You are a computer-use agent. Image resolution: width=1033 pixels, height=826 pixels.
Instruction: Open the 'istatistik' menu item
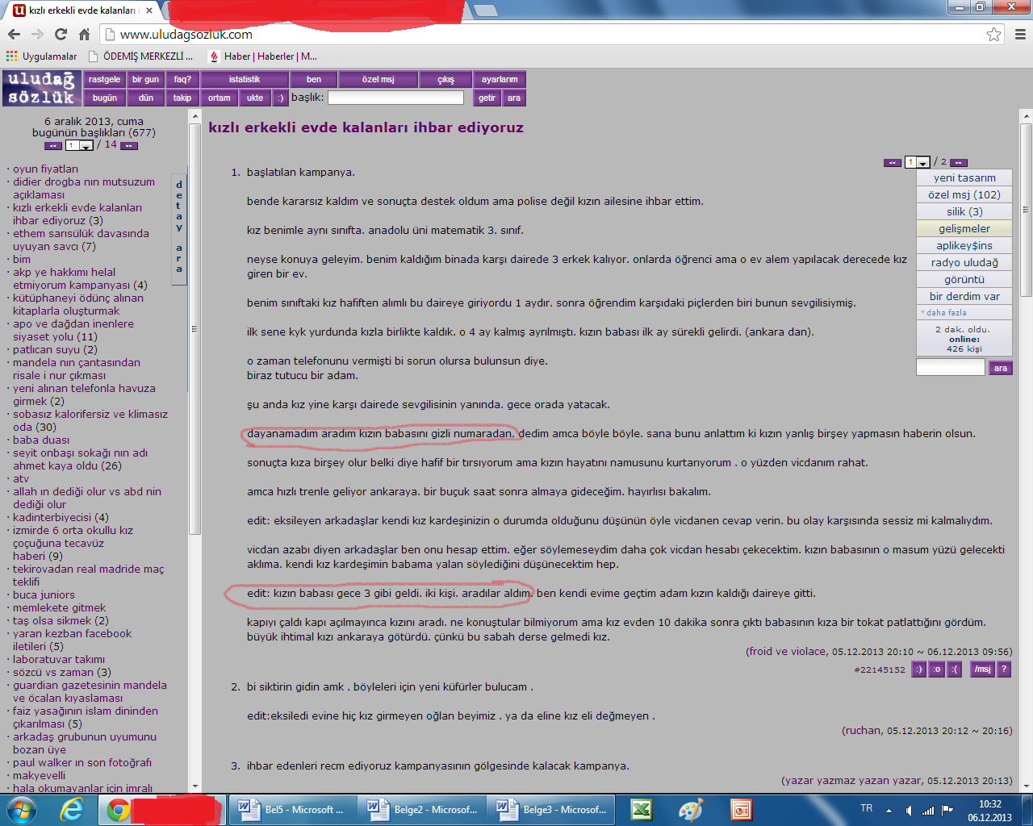[x=244, y=79]
